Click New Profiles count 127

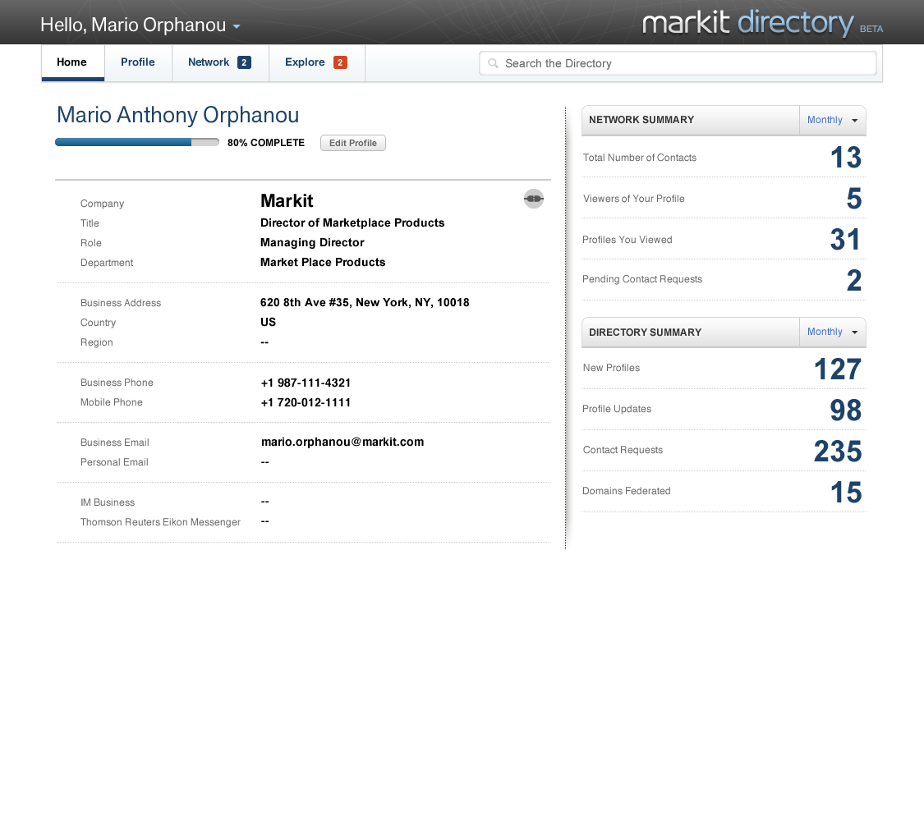click(838, 369)
